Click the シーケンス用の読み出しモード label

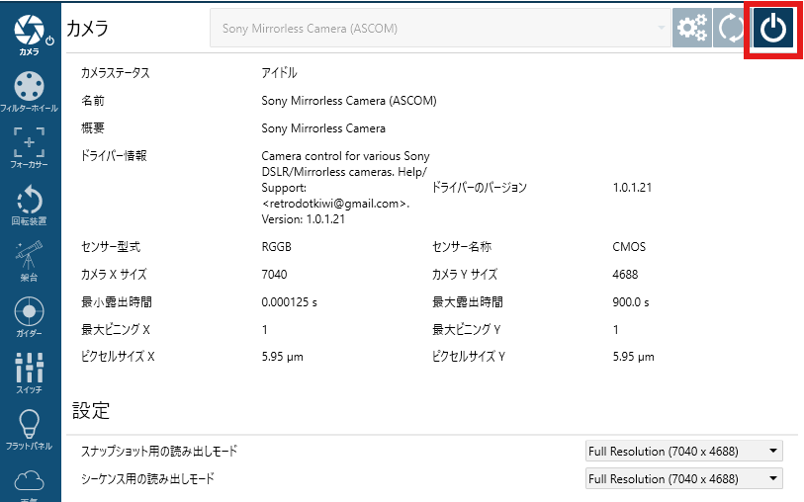point(147,479)
